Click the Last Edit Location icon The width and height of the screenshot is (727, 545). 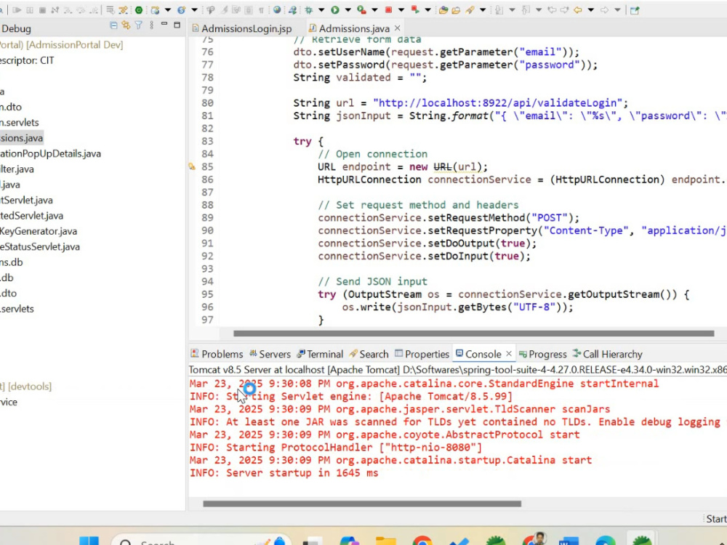(551, 9)
